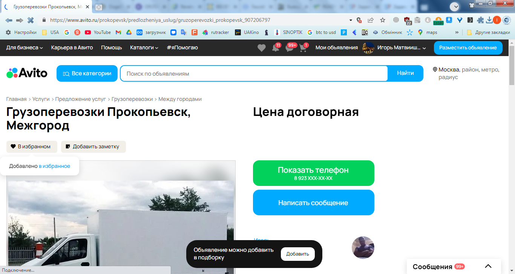Go to Предложение услуг breadcrumb

[x=81, y=99]
